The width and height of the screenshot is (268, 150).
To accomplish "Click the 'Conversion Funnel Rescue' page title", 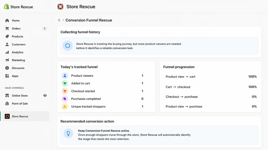I will [89, 20].
